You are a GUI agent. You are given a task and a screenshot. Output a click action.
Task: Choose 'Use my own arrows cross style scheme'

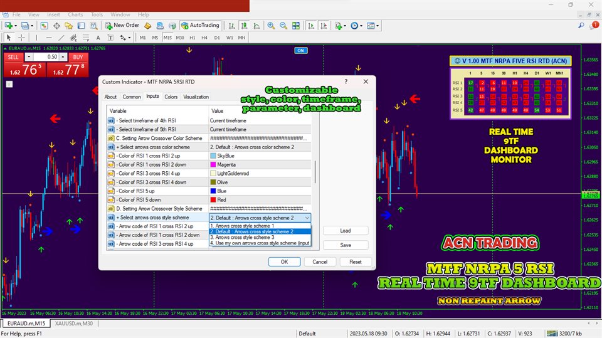[x=260, y=243]
